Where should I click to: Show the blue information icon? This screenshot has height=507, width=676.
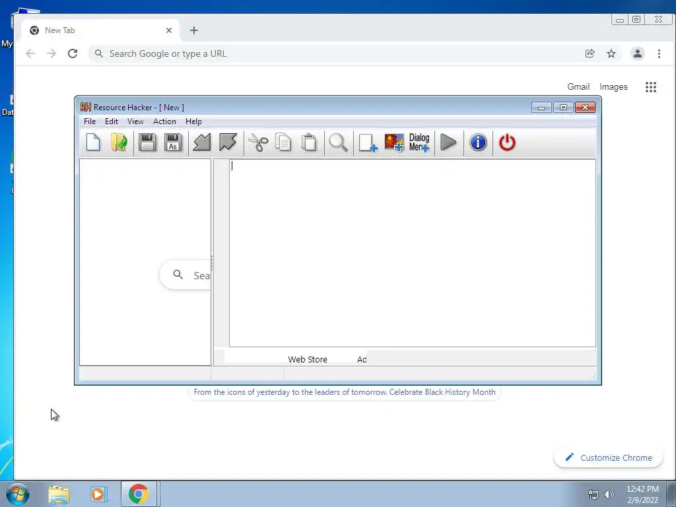pyautogui.click(x=478, y=143)
